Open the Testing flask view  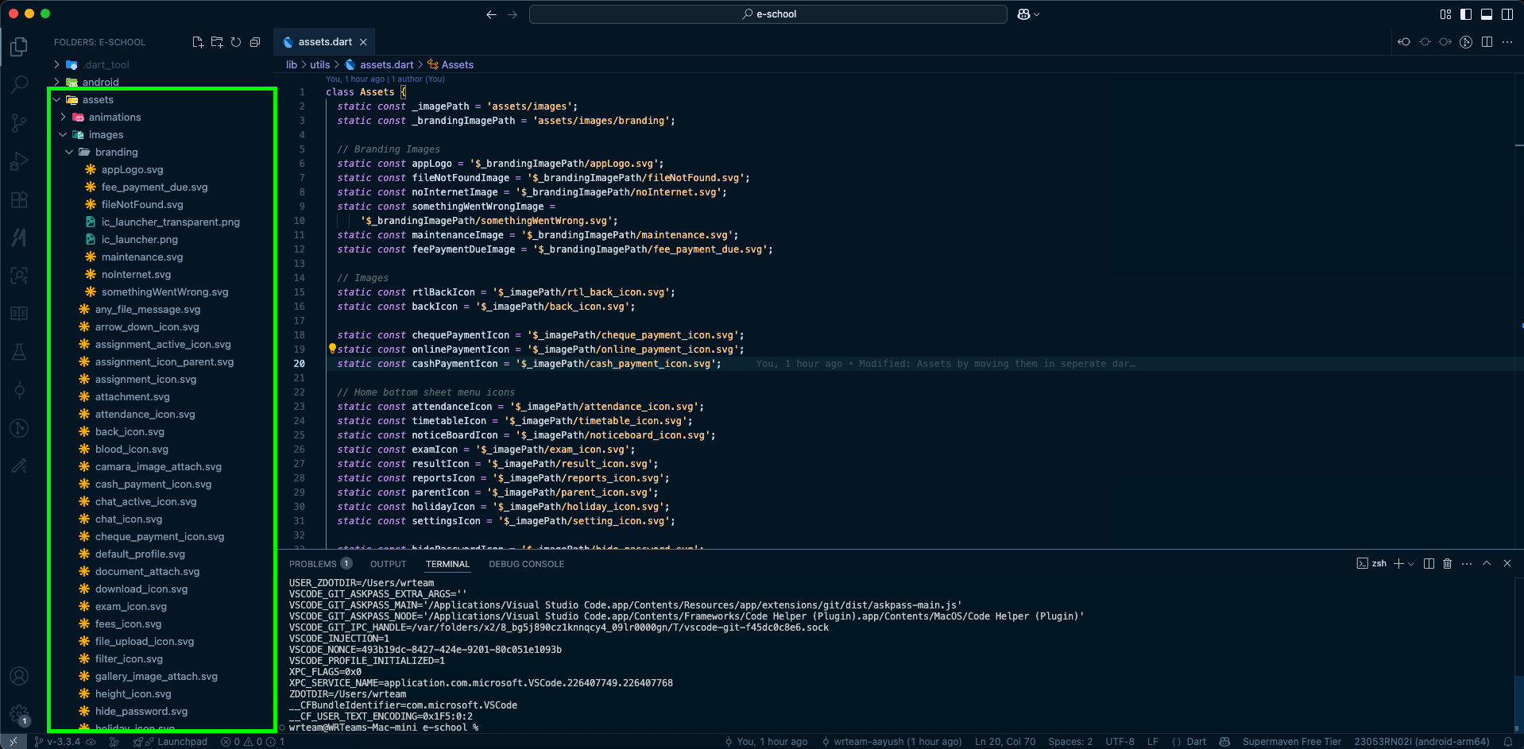click(x=19, y=352)
